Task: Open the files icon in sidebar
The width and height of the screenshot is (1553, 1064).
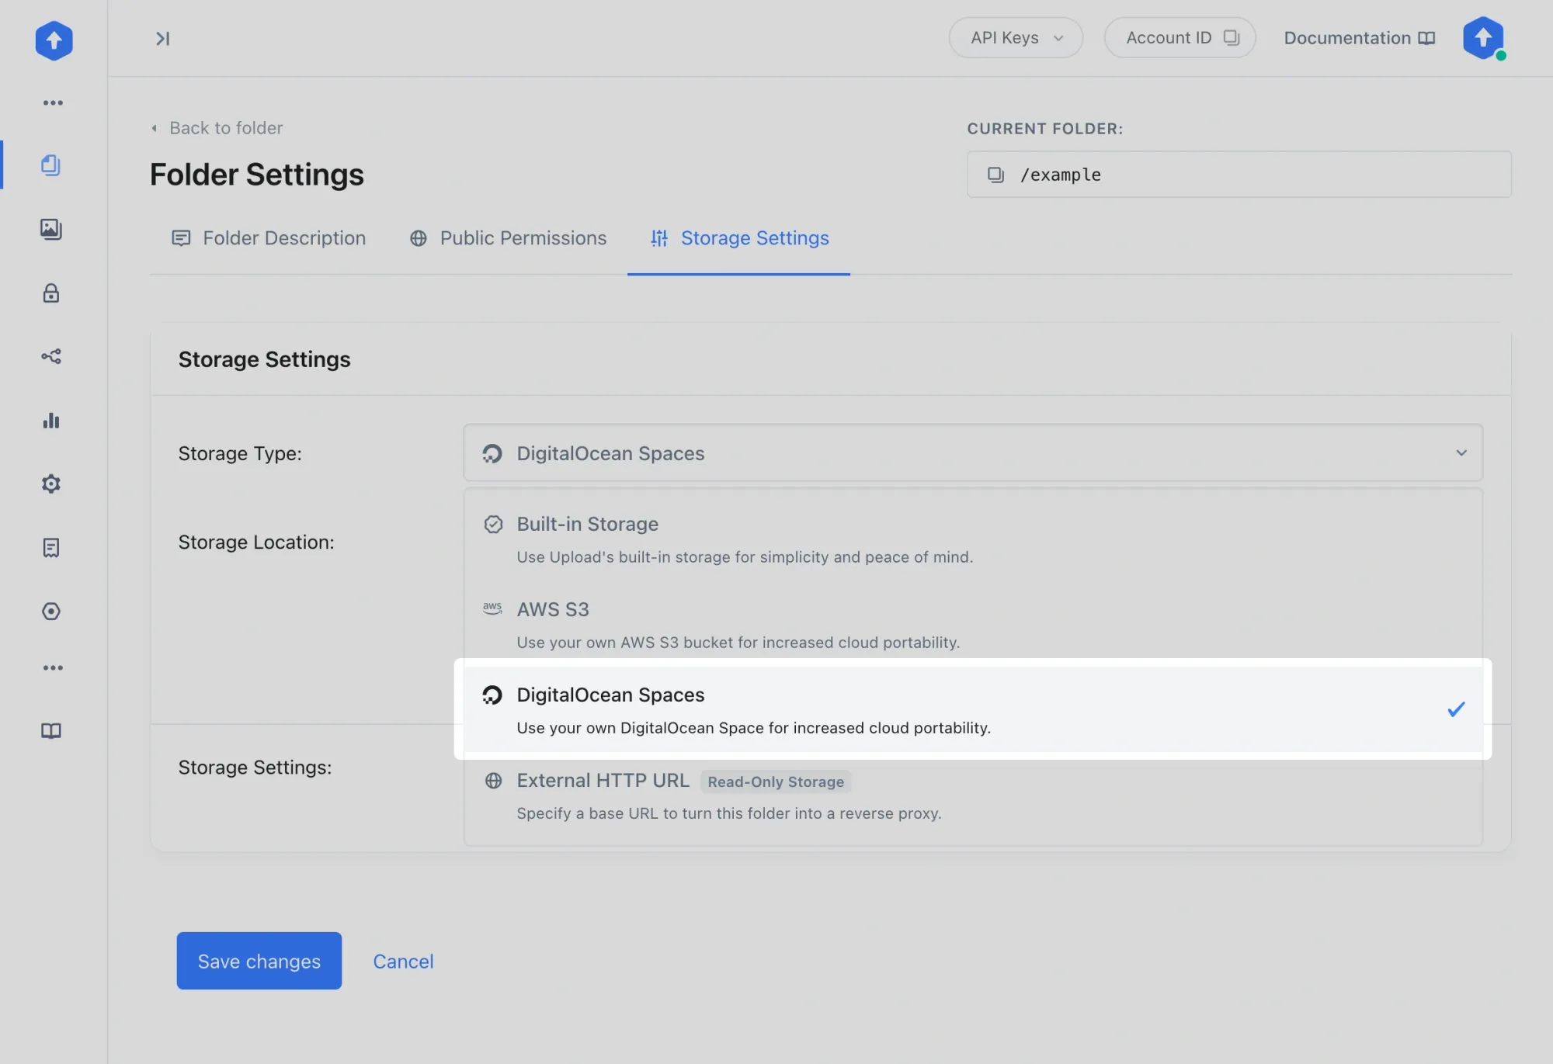Action: [51, 165]
